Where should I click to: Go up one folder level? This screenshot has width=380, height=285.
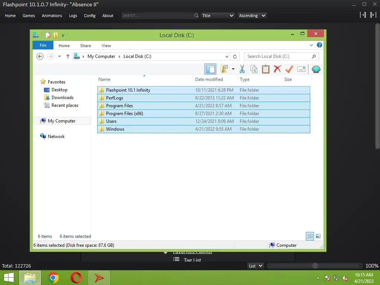click(68, 56)
